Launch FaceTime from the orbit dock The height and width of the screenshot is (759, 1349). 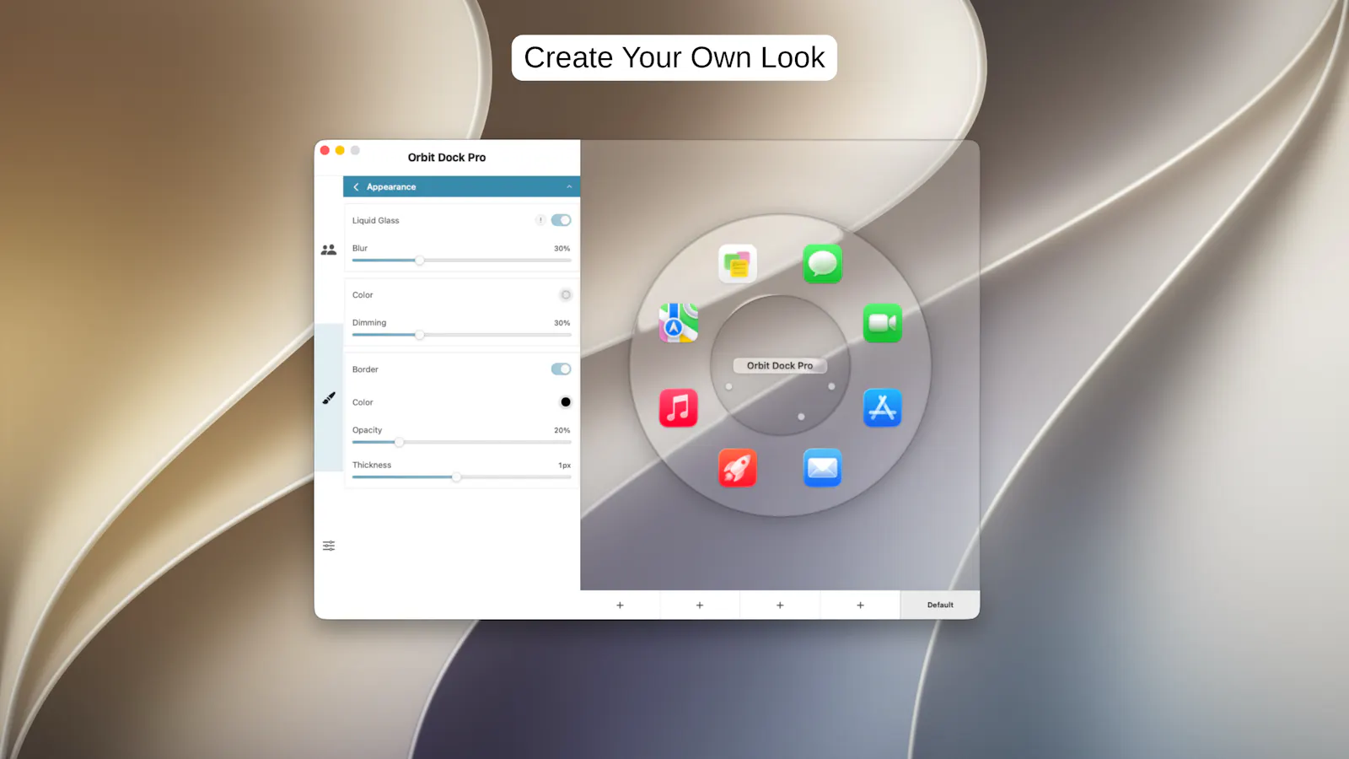(x=883, y=323)
